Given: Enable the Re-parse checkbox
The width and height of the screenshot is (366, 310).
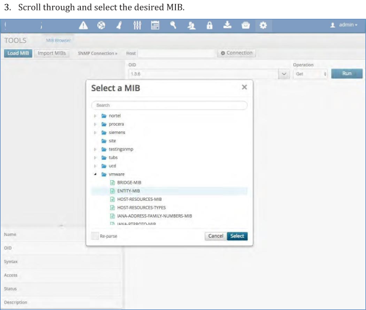Looking at the screenshot, I should tap(95, 236).
